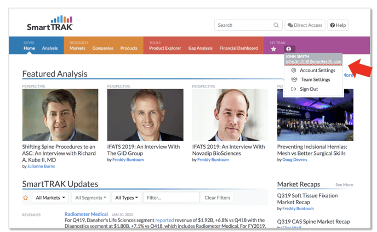Click the Help button
Viewport: 377px width, 232px height.
(x=338, y=25)
